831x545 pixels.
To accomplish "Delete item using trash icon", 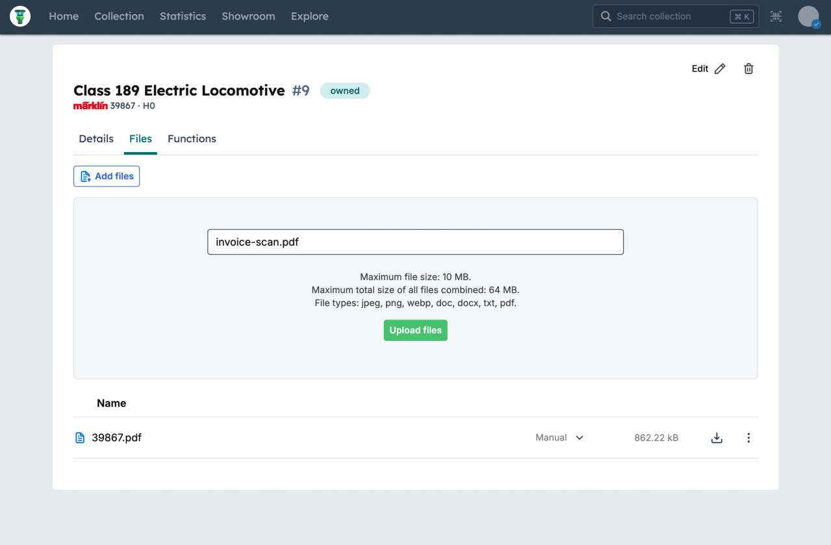I will [748, 69].
